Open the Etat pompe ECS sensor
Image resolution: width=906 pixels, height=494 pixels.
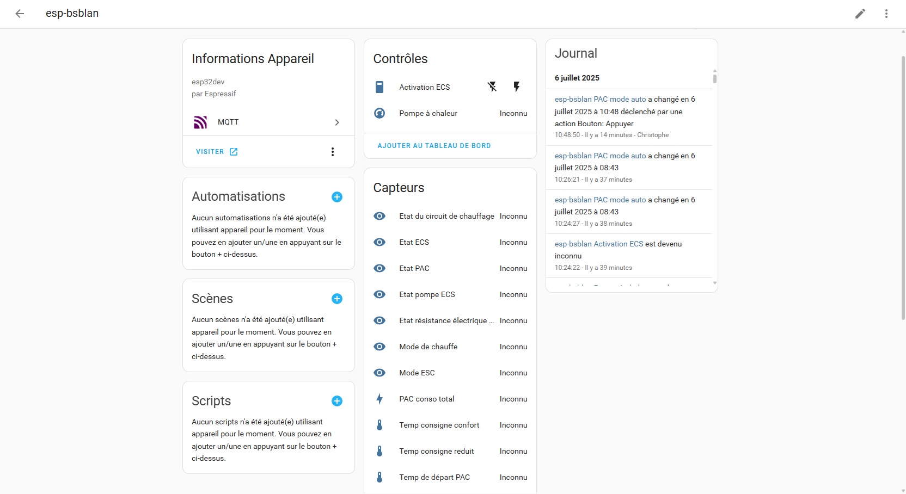[x=450, y=294]
